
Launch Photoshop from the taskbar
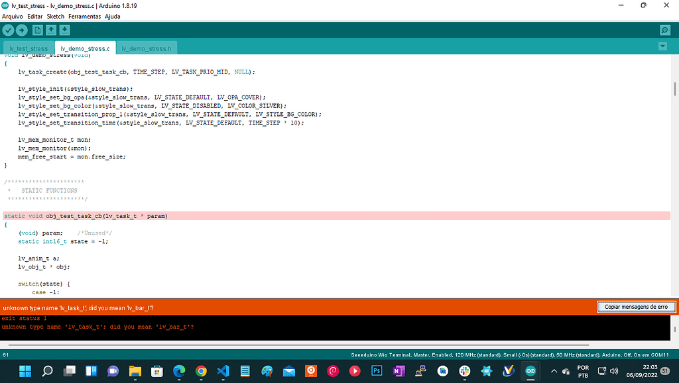pos(377,372)
